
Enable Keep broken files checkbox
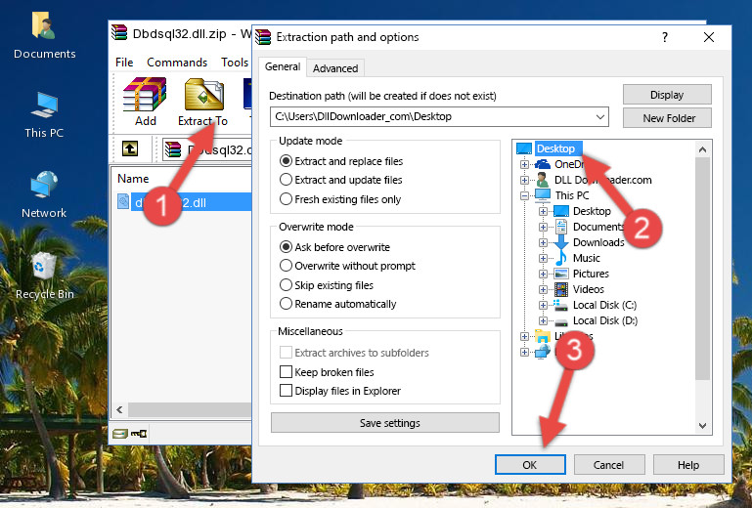tap(286, 372)
